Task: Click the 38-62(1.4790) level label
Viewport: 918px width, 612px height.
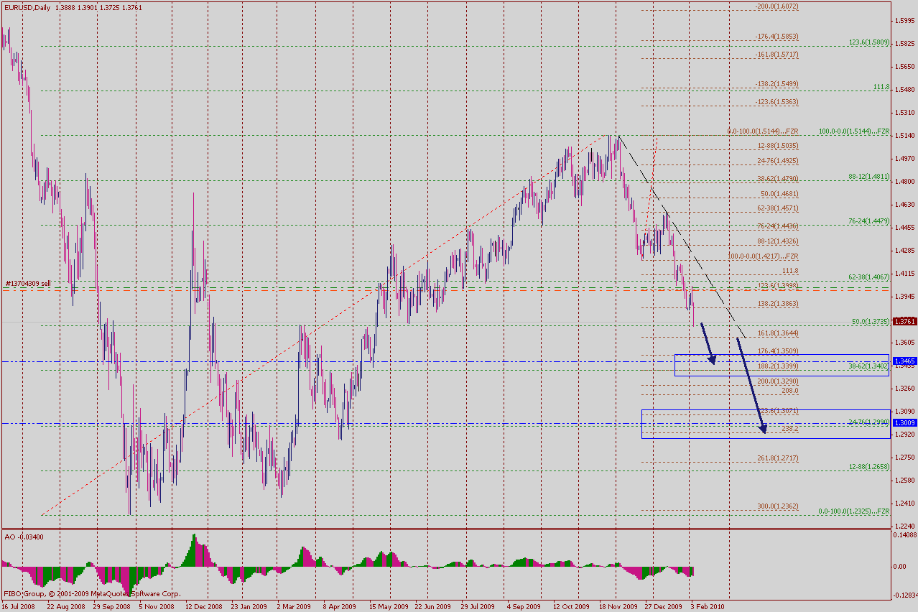Action: coord(779,178)
